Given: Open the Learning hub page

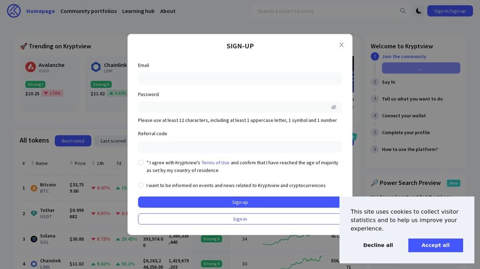Looking at the screenshot, I should [x=138, y=11].
